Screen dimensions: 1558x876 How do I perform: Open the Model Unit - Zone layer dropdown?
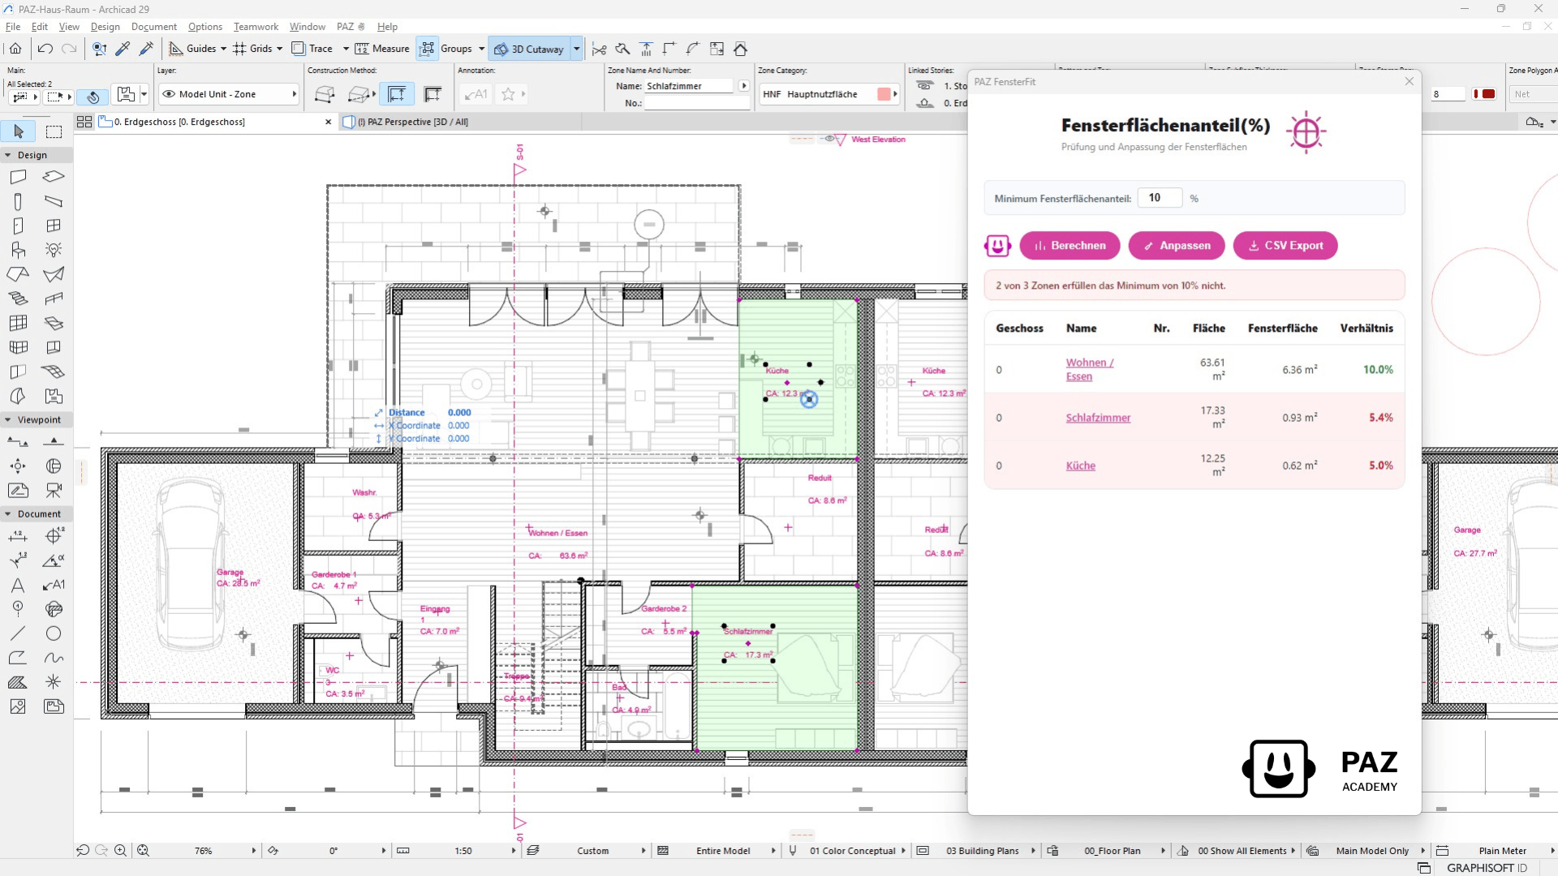coord(229,94)
